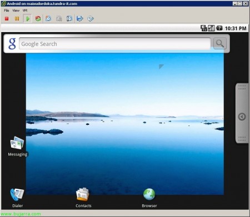250x217 pixels.
Task: Open the View menu
Action: 16,11
